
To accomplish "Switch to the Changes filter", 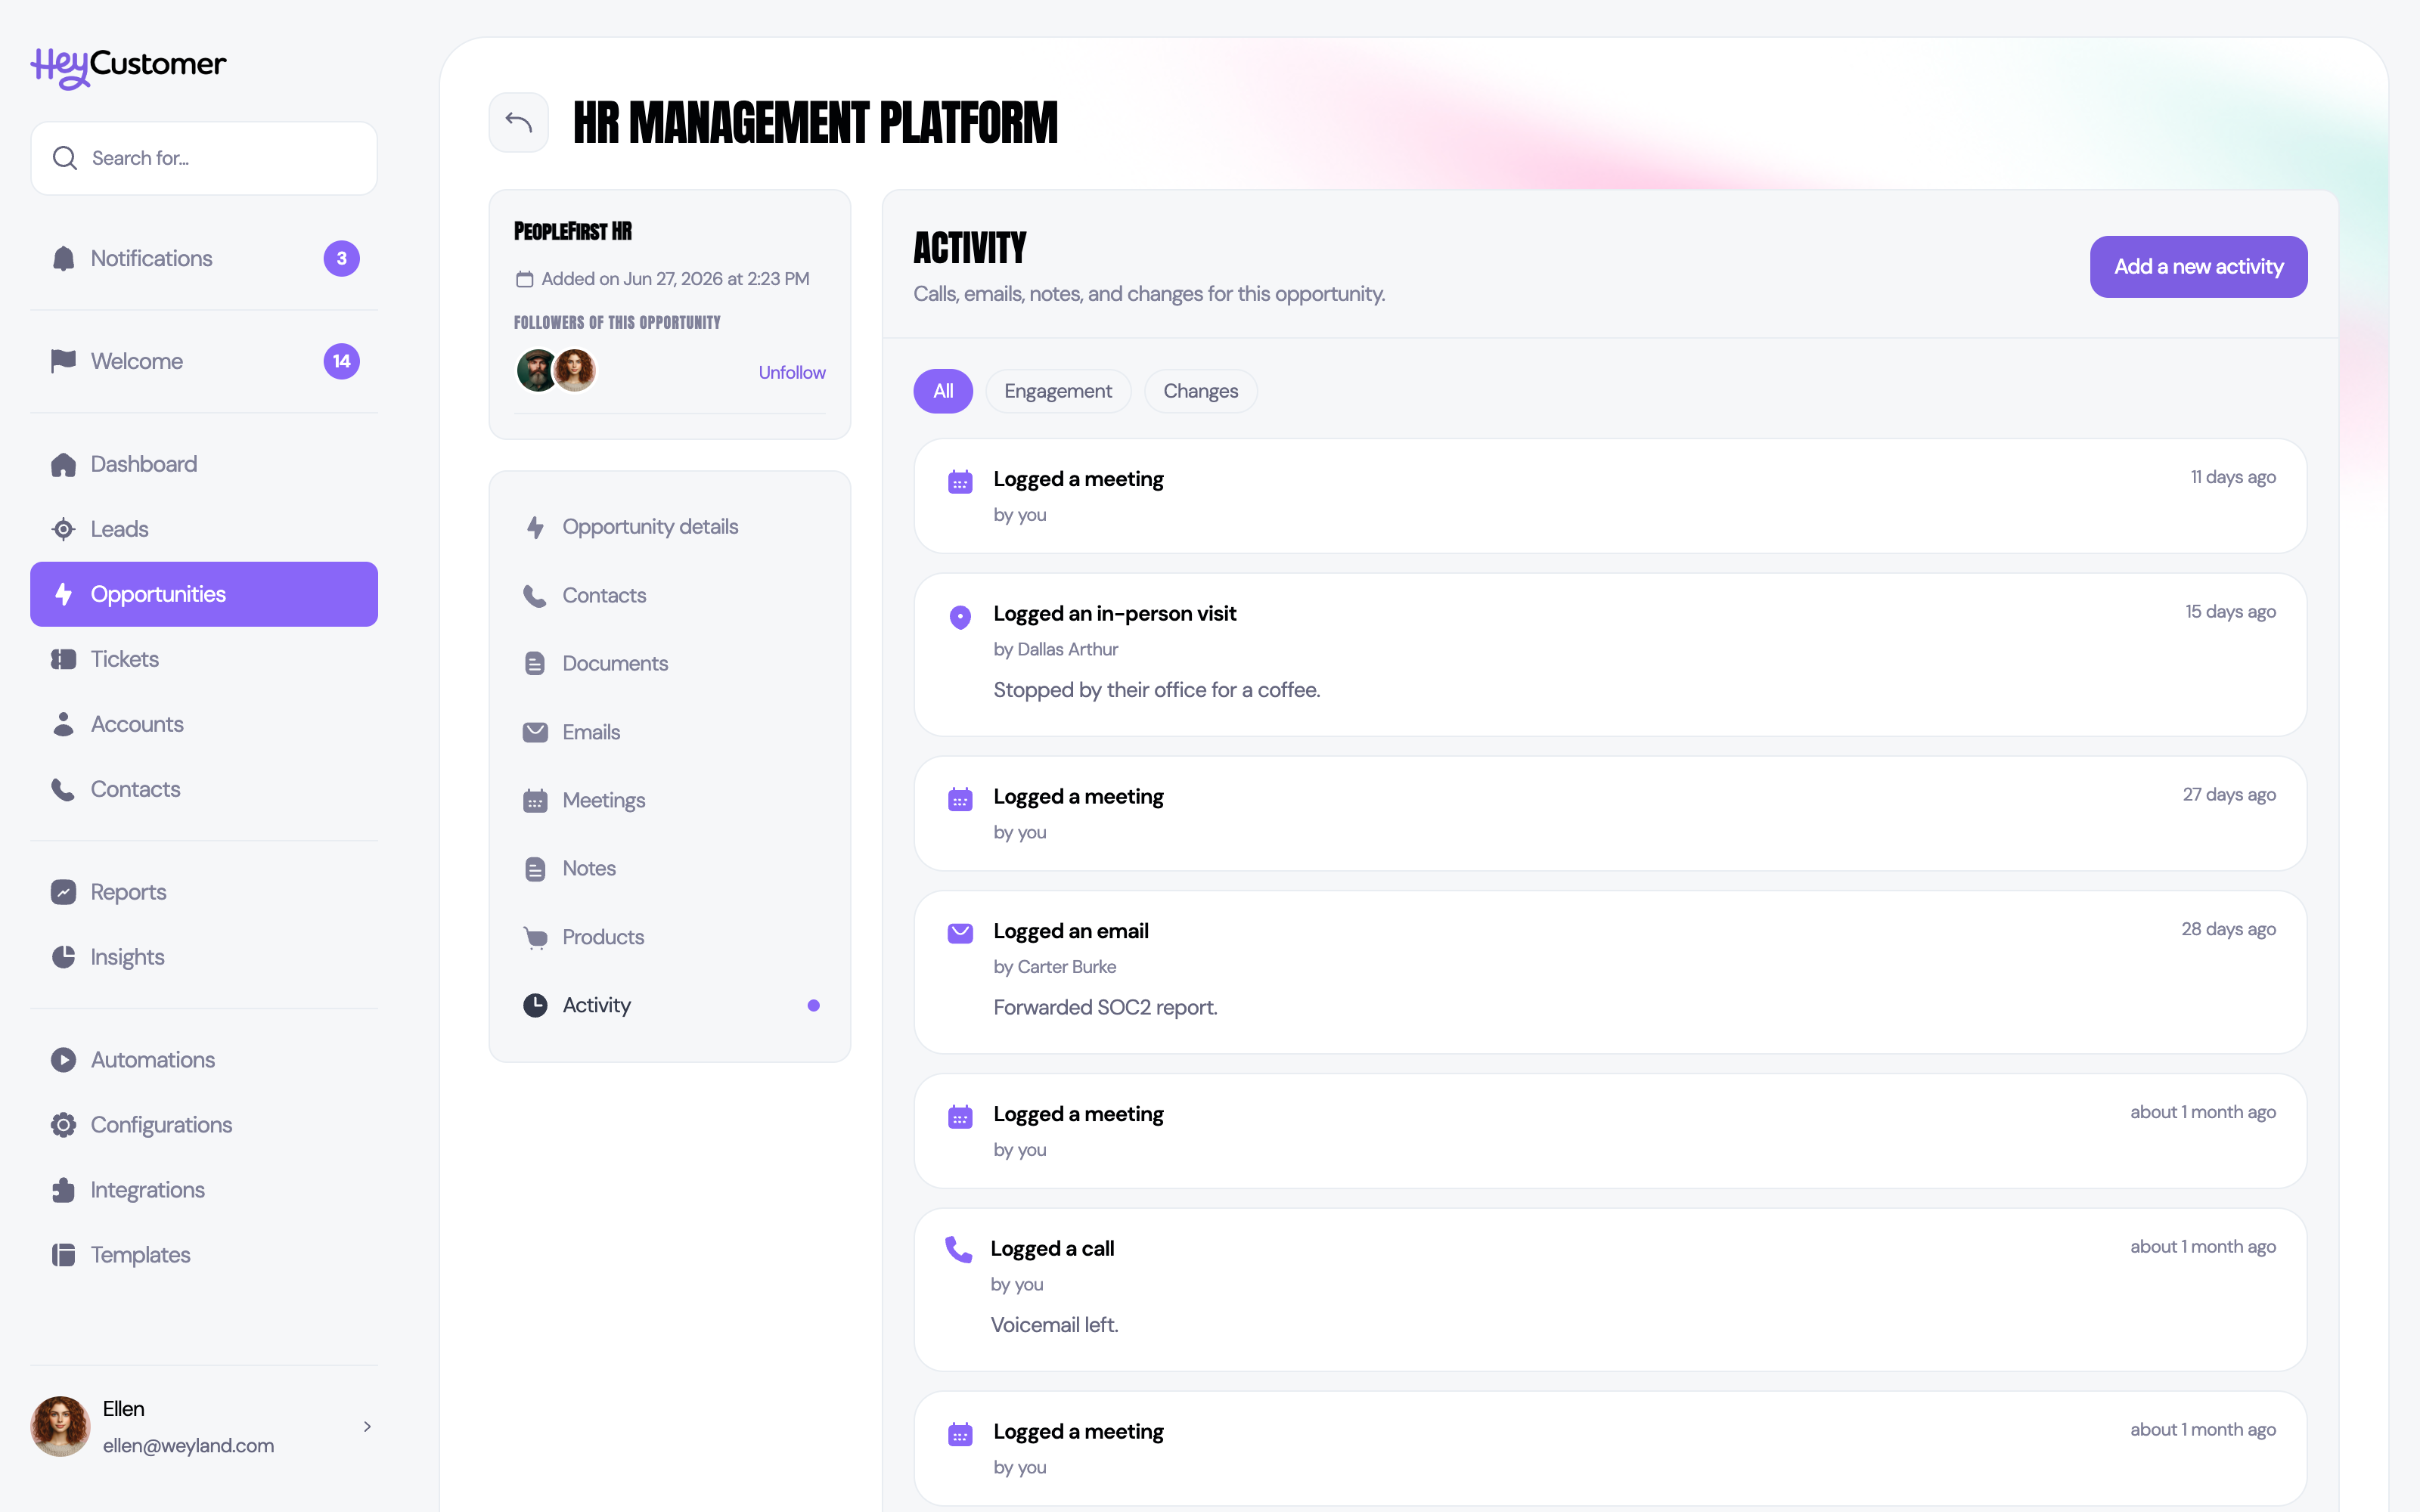I will coord(1200,391).
